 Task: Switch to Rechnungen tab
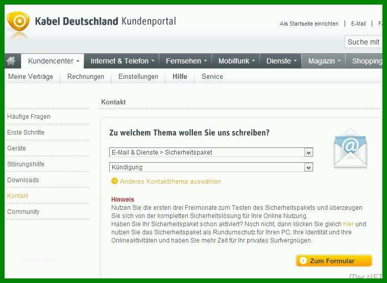86,77
